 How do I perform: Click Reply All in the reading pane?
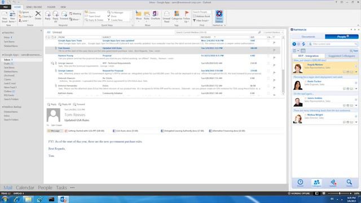point(65,104)
